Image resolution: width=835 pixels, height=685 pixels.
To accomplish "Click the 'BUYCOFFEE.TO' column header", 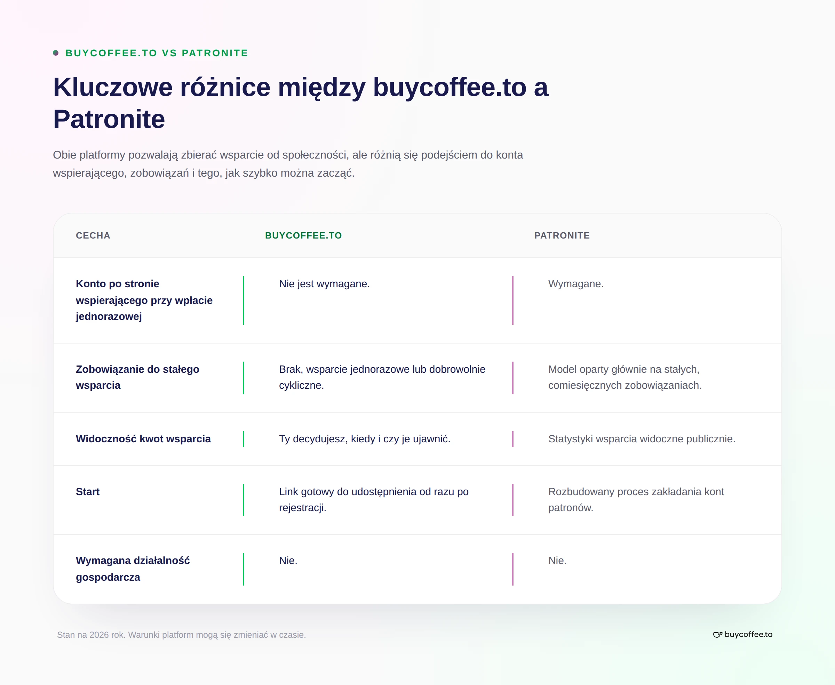I will (303, 235).
